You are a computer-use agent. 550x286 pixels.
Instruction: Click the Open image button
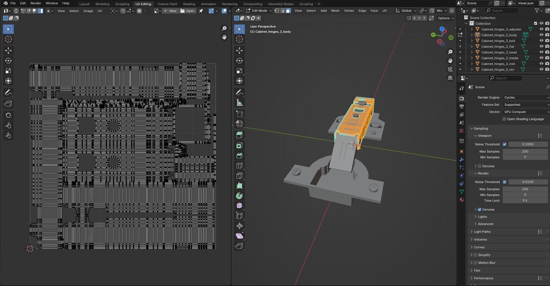point(187,11)
